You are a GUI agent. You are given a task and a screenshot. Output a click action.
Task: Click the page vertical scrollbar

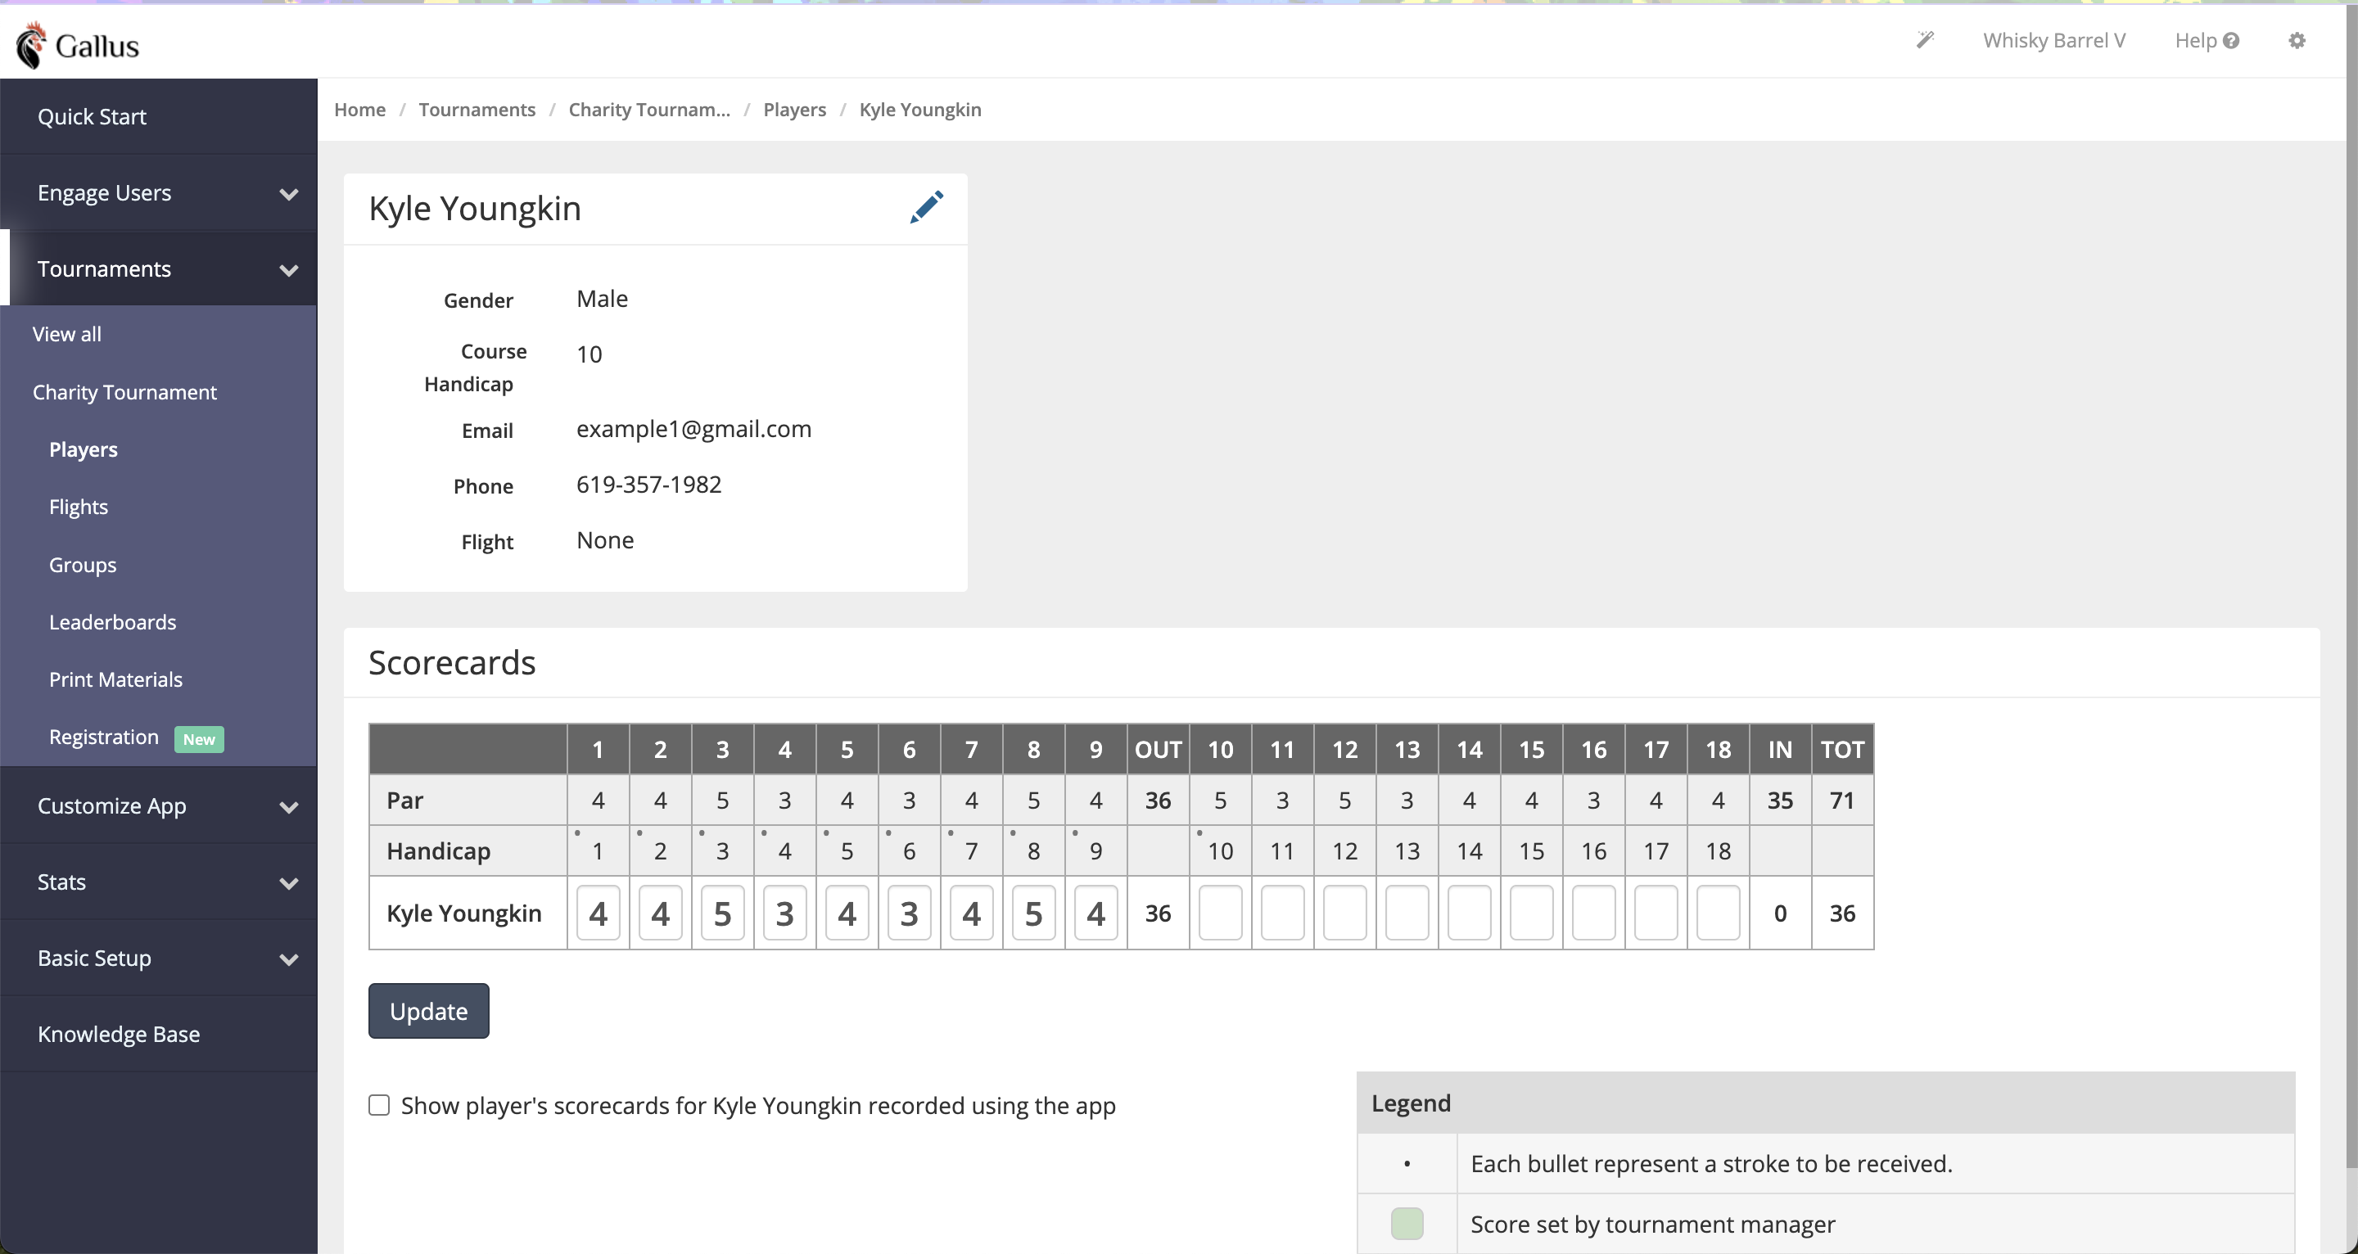tap(2351, 586)
